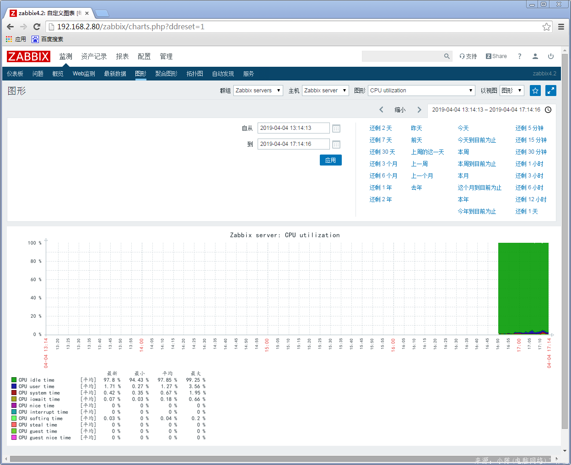Switch to 自动发现 submenu tab
Viewport: 571px width, 465px height.
223,74
